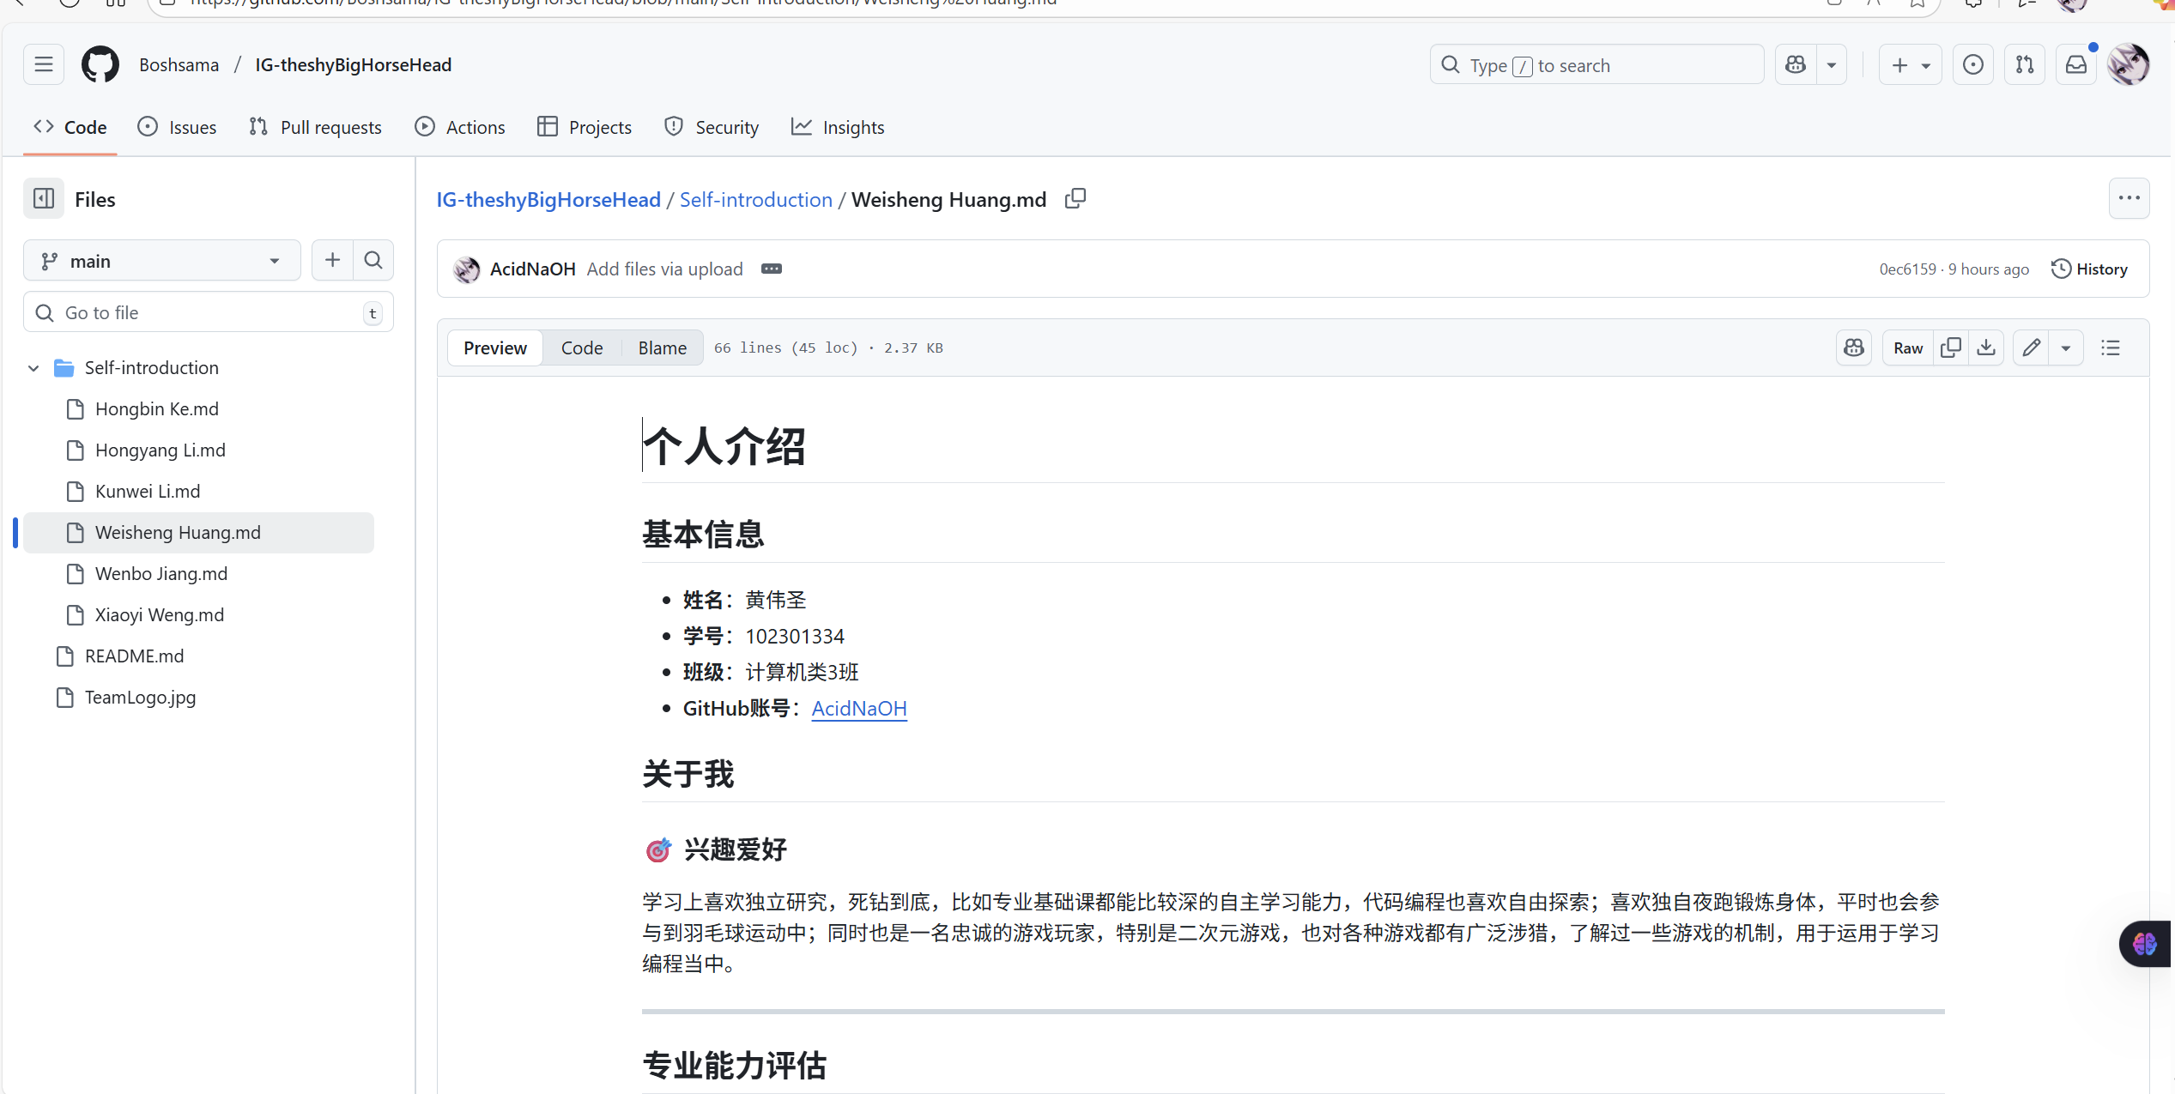Click the GitHub logo home icon
The width and height of the screenshot is (2175, 1094).
click(x=100, y=65)
